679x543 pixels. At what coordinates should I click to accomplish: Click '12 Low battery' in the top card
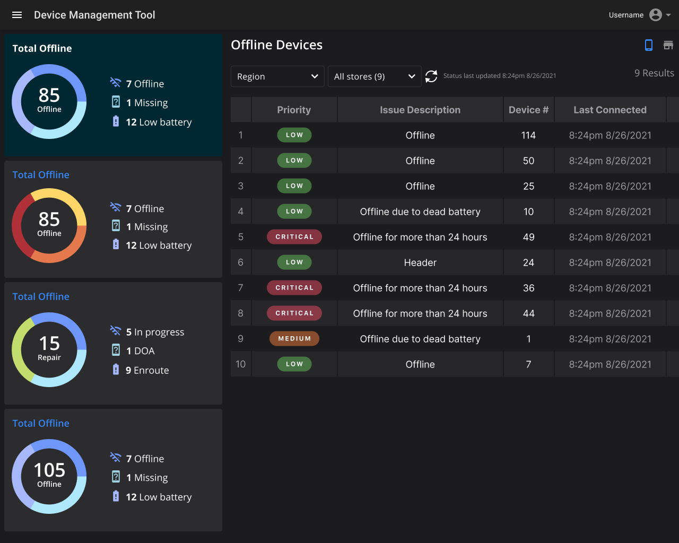click(159, 122)
